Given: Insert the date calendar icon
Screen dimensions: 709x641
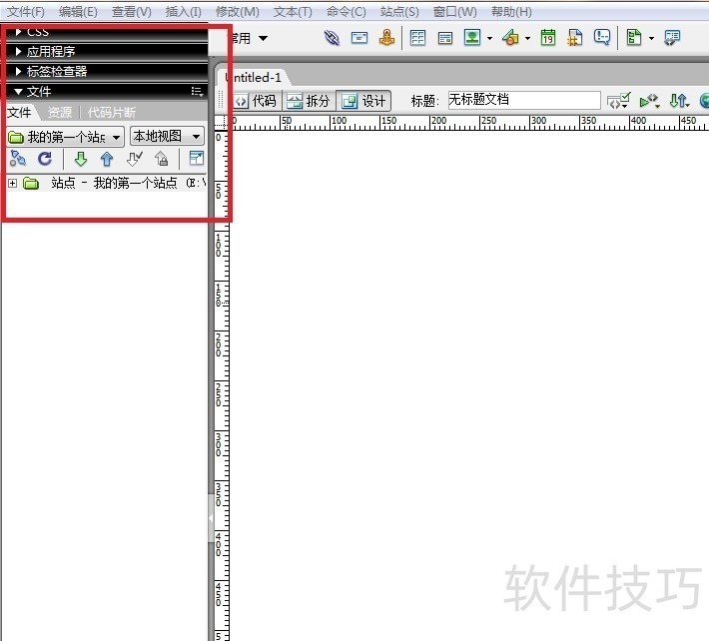Looking at the screenshot, I should point(548,38).
